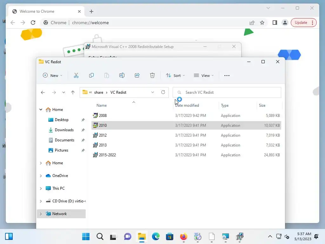The width and height of the screenshot is (325, 244).
Task: Select Downloads in the navigation pane
Action: [64, 130]
